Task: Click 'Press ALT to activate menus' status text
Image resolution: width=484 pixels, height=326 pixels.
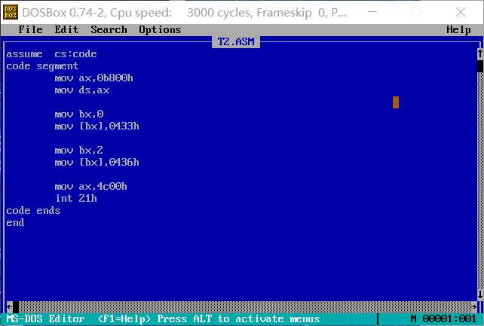Action: point(238,318)
